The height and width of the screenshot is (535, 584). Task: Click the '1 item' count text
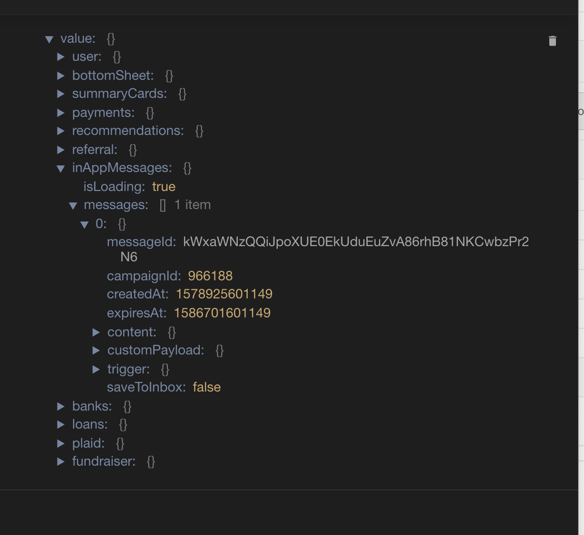(x=192, y=205)
